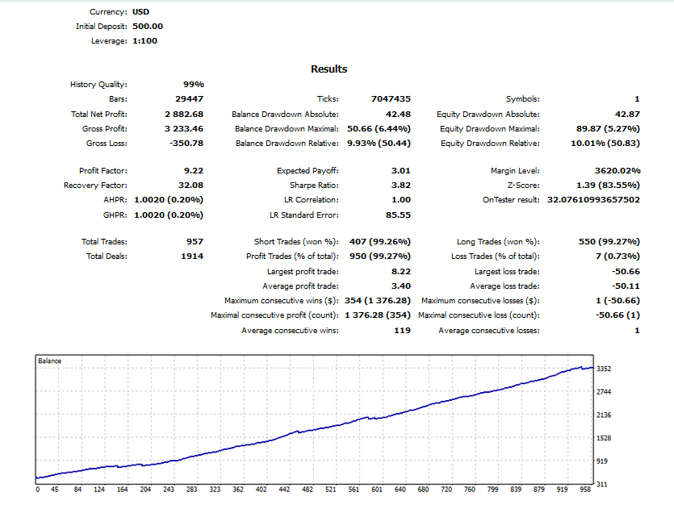This screenshot has width=674, height=509.
Task: Click the 958 trade axis tick label
Action: (x=585, y=490)
